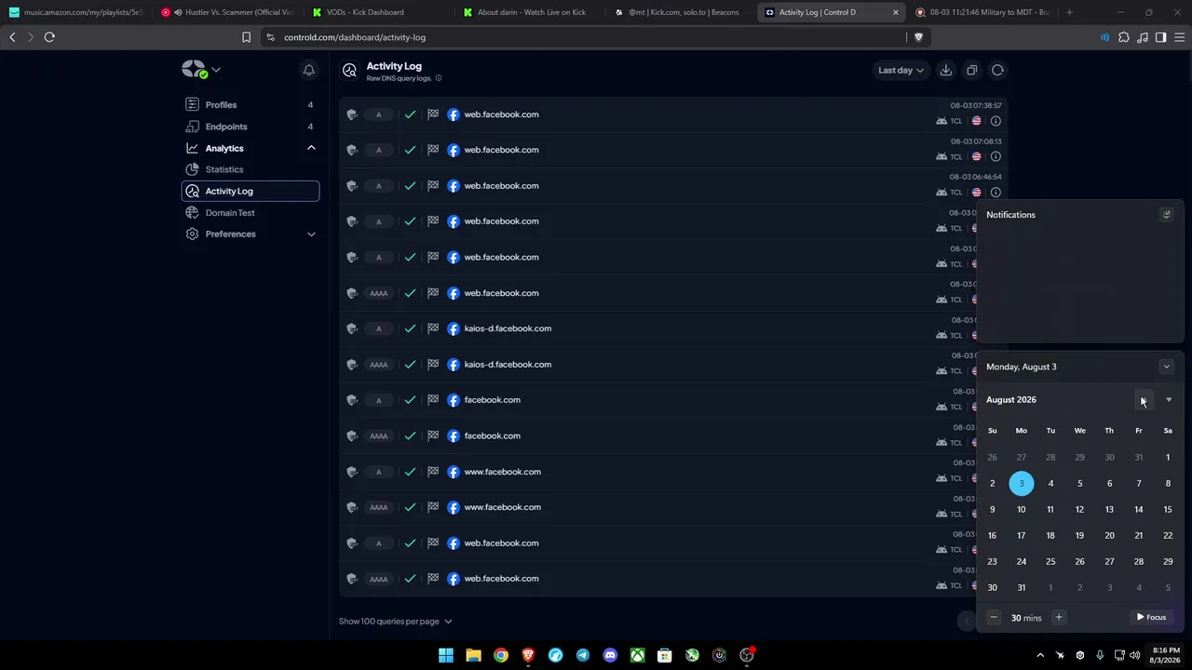Image resolution: width=1192 pixels, height=670 pixels.
Task: Refresh the activity log with the reload icon
Action: [997, 70]
